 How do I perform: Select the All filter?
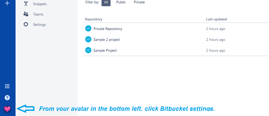[x=106, y=2]
